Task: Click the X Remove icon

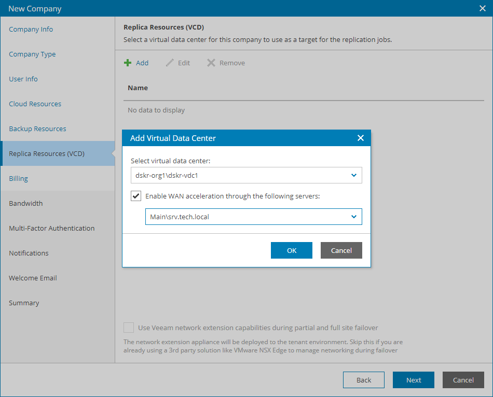Action: coord(211,63)
